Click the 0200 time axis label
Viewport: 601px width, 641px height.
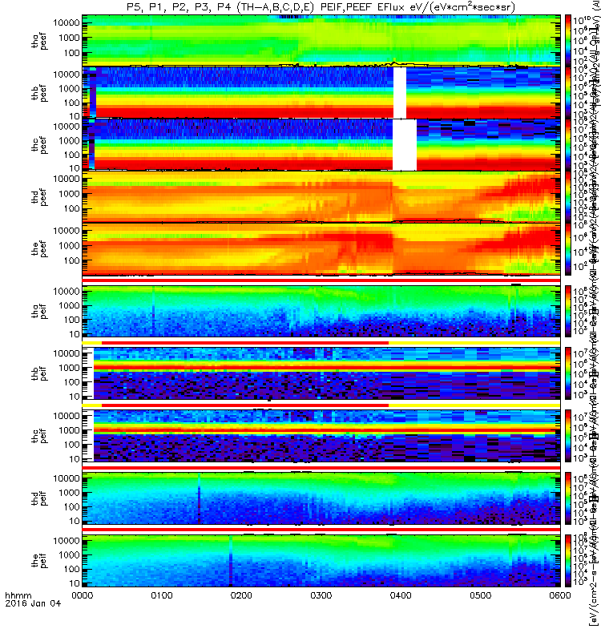(x=242, y=595)
